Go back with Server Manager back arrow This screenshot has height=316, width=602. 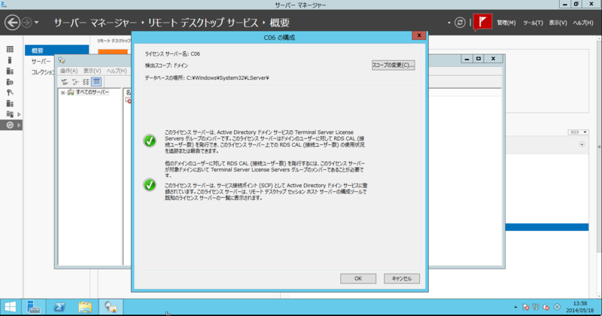point(12,23)
